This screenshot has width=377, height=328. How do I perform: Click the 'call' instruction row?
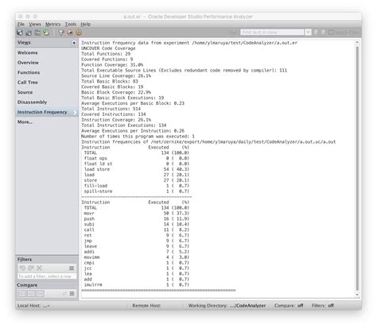pyautogui.click(x=137, y=230)
